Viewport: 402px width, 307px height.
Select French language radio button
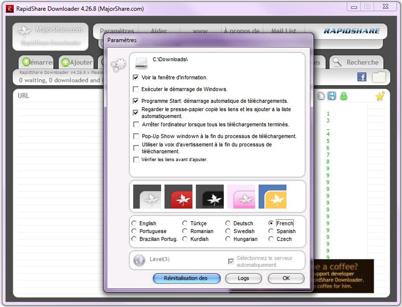coord(271,223)
